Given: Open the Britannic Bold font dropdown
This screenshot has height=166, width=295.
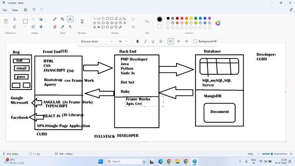Looking at the screenshot, I should pos(96,41).
